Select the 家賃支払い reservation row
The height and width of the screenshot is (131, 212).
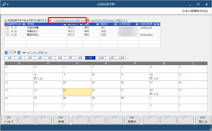[82, 31]
